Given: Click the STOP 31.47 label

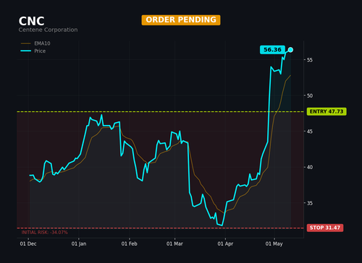Looking at the screenshot, I should tap(325, 228).
